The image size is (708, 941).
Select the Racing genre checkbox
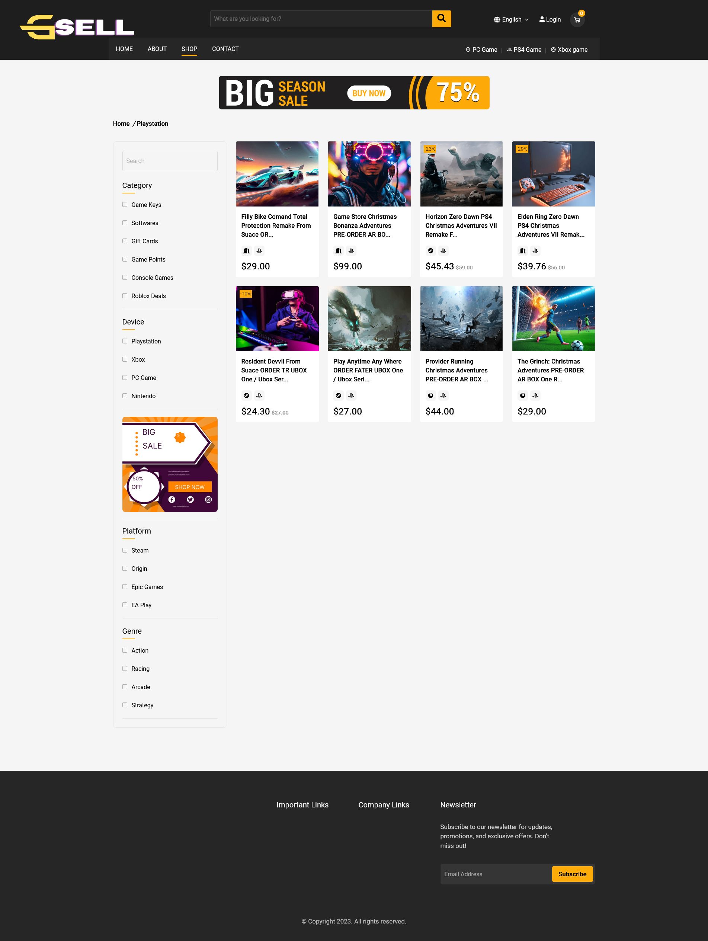125,669
